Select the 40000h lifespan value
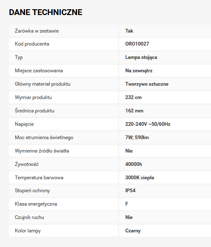This screenshot has height=247, width=211. 134,164
